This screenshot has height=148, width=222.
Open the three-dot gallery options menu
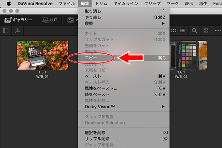pos(217,31)
